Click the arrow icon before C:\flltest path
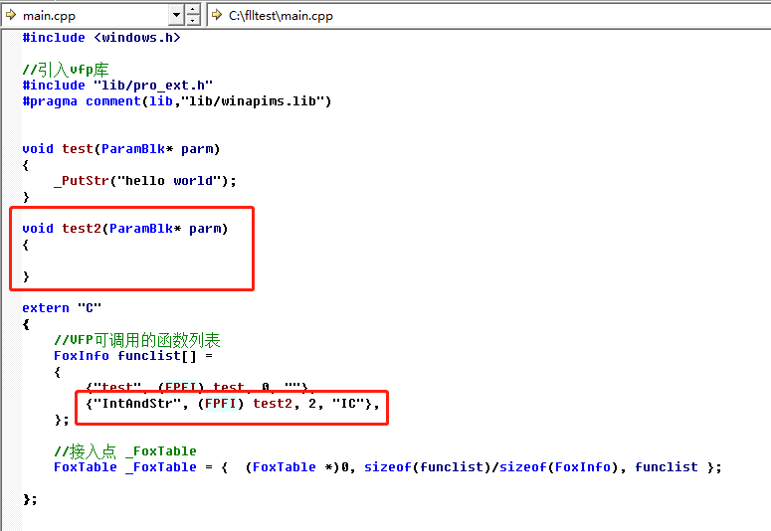771x531 pixels. (x=217, y=15)
